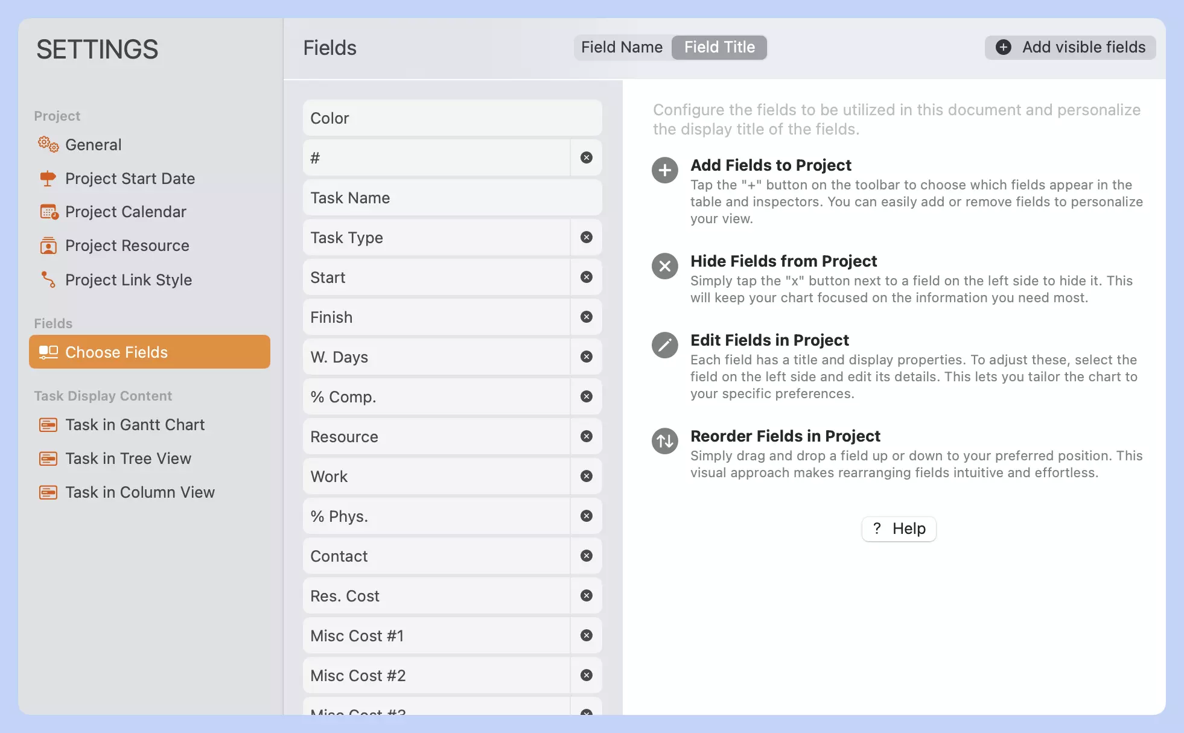Click the Choose Fields sidebar icon
Image resolution: width=1184 pixels, height=733 pixels.
(x=49, y=352)
